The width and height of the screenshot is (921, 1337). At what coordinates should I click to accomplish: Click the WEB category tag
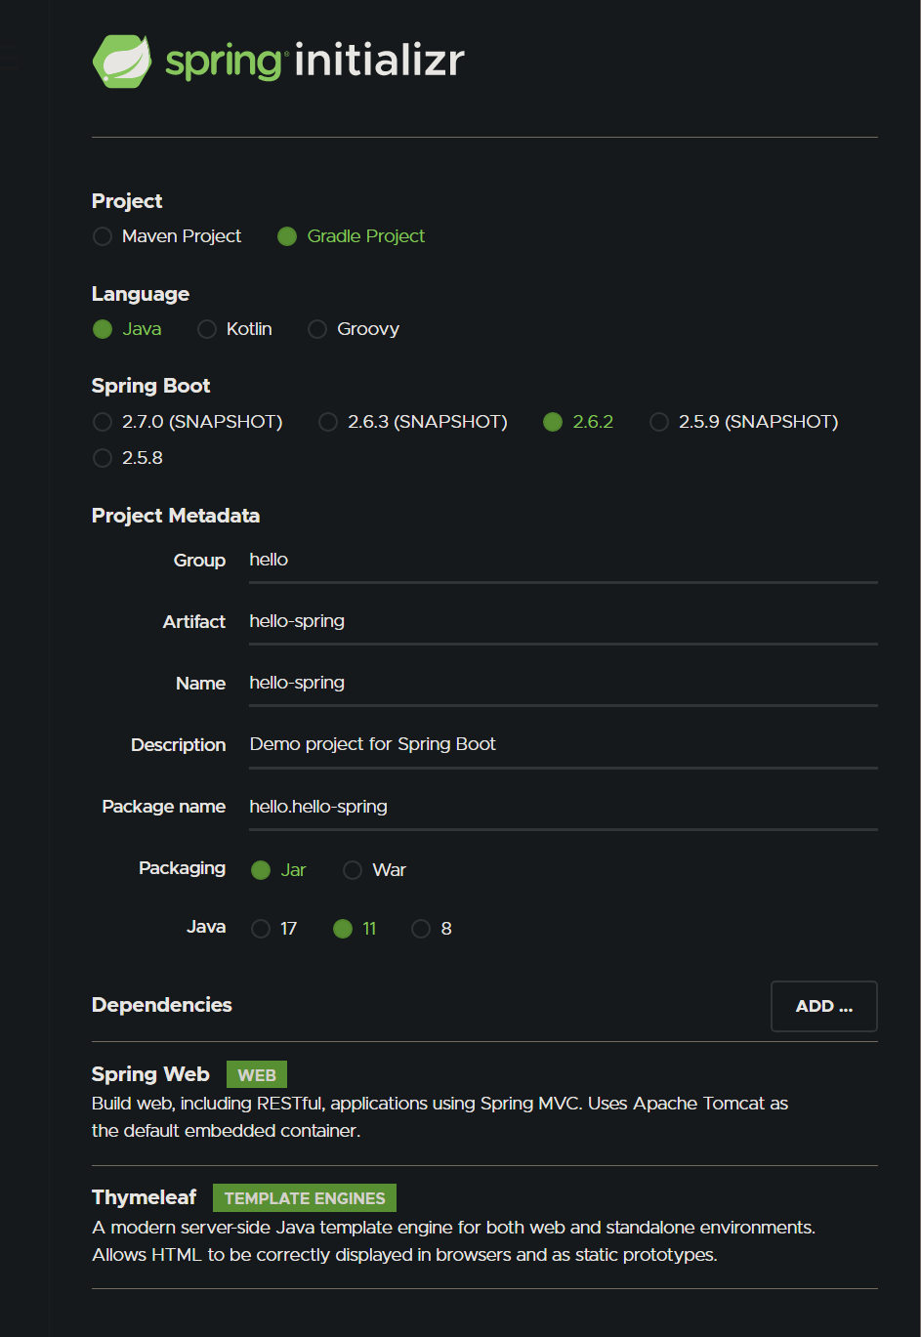pos(257,1075)
